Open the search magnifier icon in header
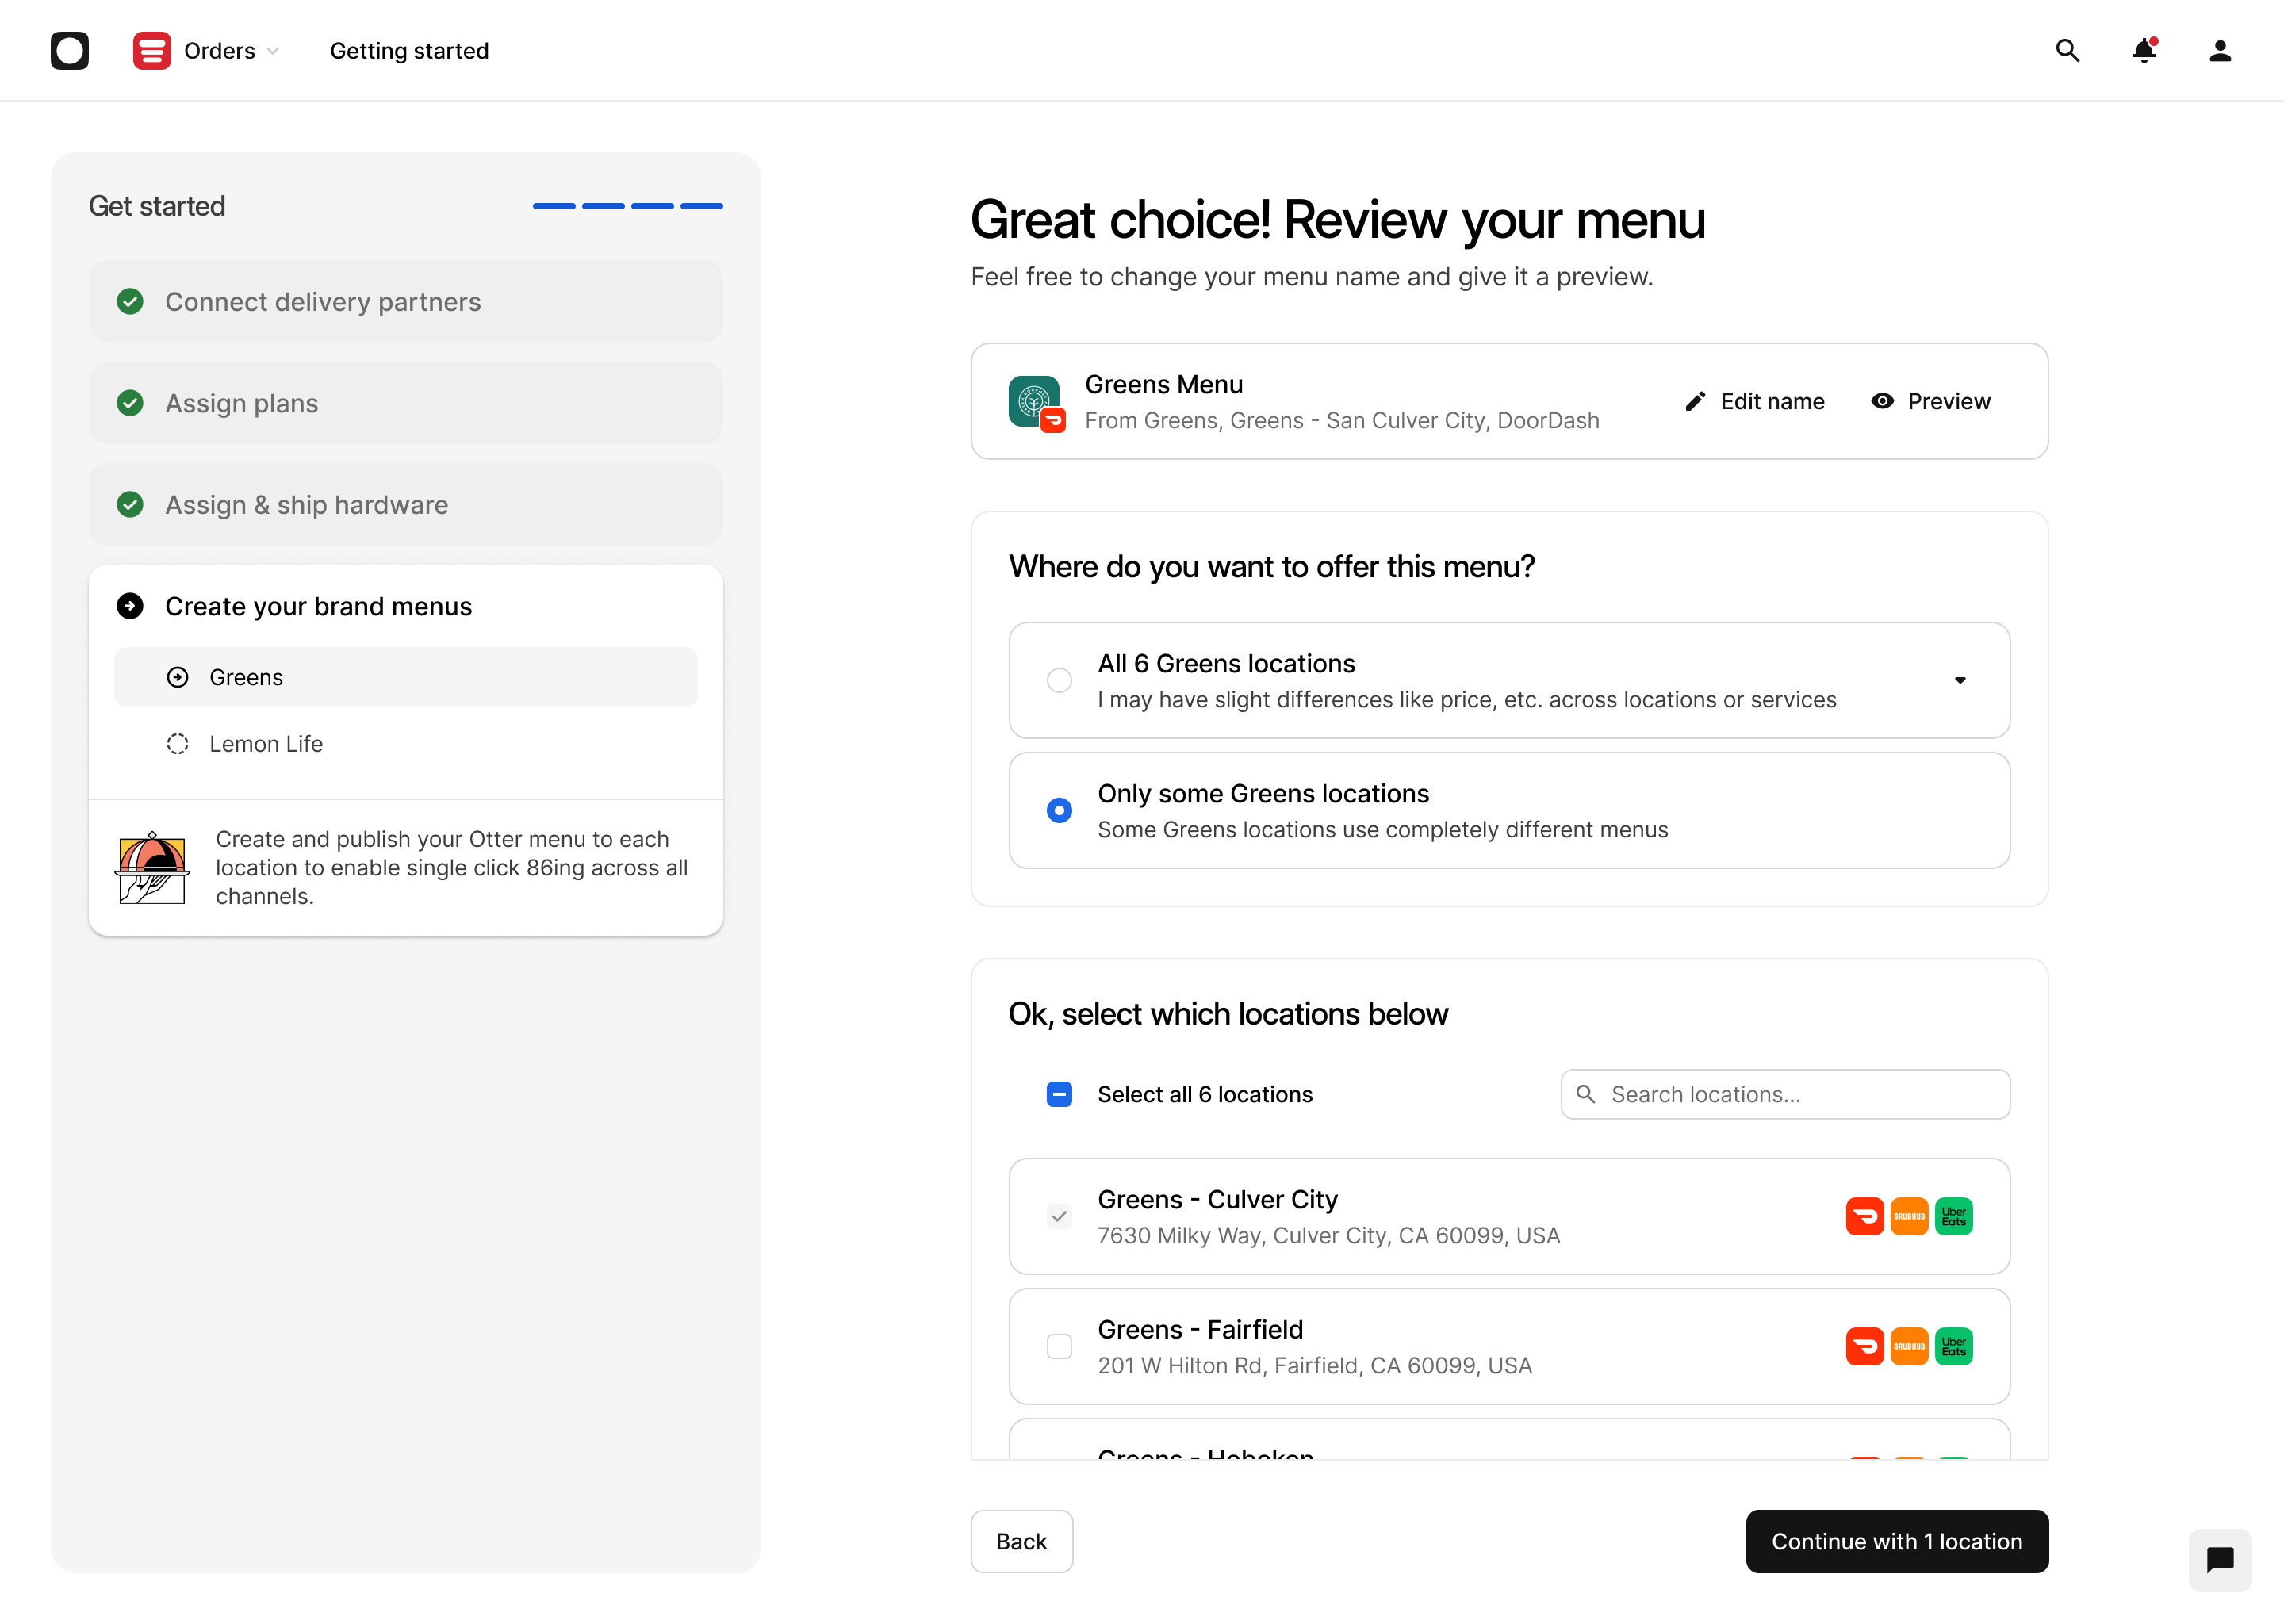Image resolution: width=2284 pixels, height=1624 pixels. tap(2067, 50)
